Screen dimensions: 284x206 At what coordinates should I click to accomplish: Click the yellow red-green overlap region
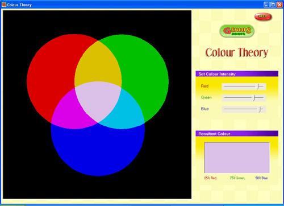point(98,64)
